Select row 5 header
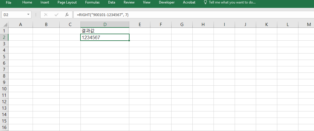Viewport: 314px width, 131px height. tap(4, 57)
